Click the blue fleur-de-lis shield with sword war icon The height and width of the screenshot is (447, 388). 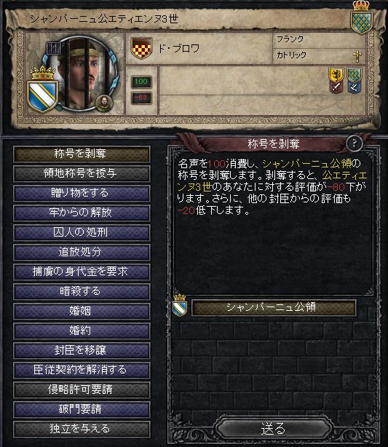(x=355, y=80)
